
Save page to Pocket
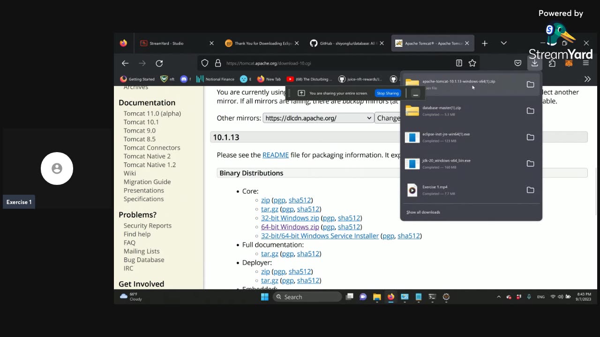click(518, 63)
